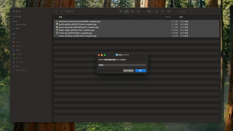Switch Finder to gallery view
This screenshot has width=233, height=131.
click(x=138, y=11)
